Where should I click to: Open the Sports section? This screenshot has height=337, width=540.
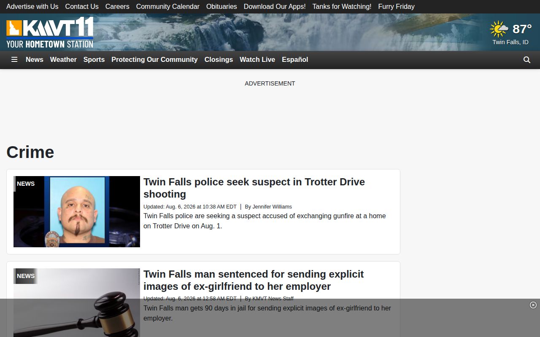[x=94, y=60]
